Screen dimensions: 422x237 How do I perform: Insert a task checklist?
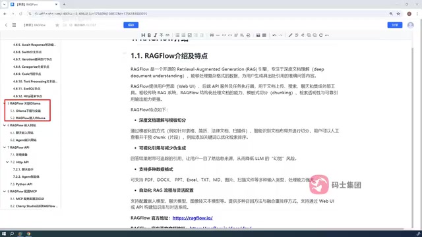click(190, 35)
